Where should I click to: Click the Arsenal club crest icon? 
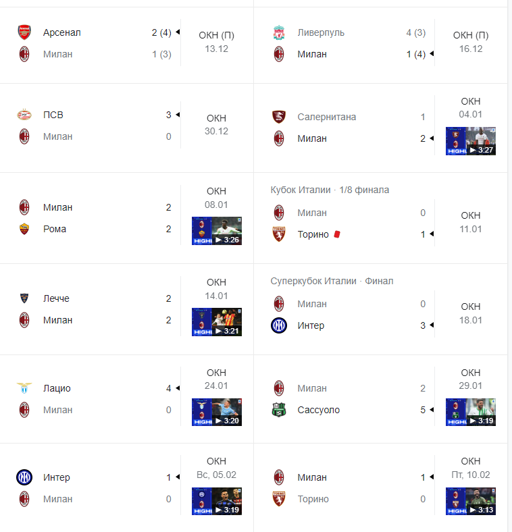pyautogui.click(x=24, y=32)
